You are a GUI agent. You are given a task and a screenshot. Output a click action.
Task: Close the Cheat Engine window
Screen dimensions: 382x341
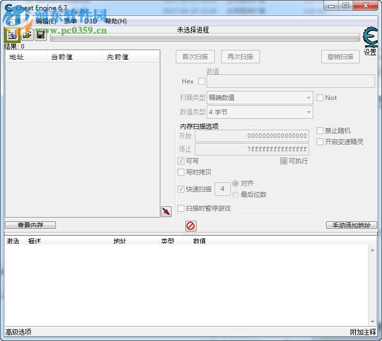pos(365,5)
